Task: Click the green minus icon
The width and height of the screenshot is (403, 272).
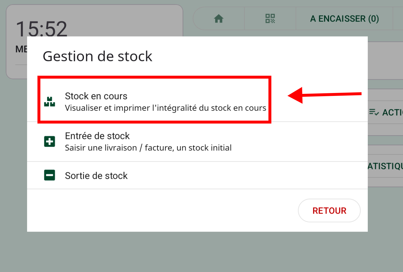Action: (x=50, y=175)
